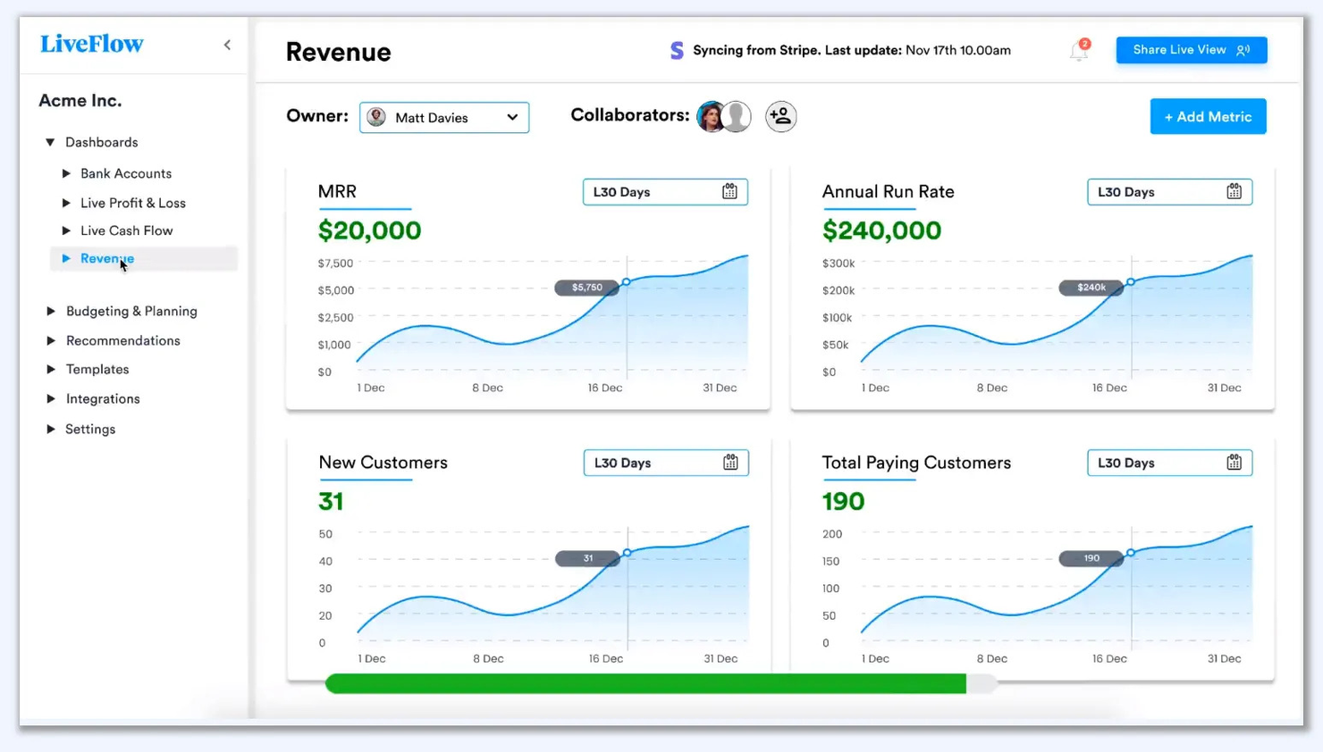This screenshot has width=1323, height=752.
Task: Click the Stripe sync status icon
Action: [x=676, y=51]
